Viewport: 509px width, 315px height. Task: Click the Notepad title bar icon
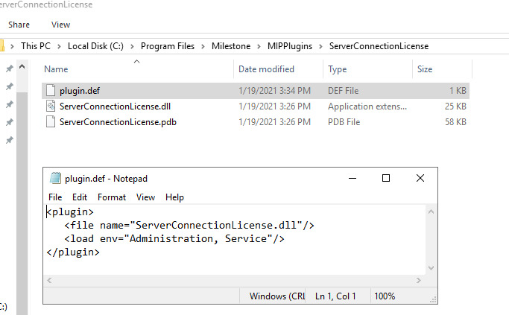pos(55,178)
